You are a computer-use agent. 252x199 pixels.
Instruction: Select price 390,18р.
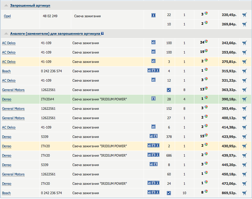(229, 99)
